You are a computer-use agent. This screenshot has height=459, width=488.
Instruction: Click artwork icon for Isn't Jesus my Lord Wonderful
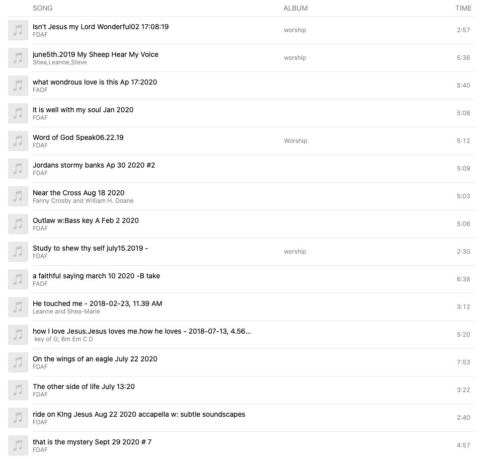[x=18, y=30]
